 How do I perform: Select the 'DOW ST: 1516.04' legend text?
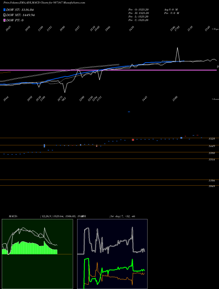(20, 10)
